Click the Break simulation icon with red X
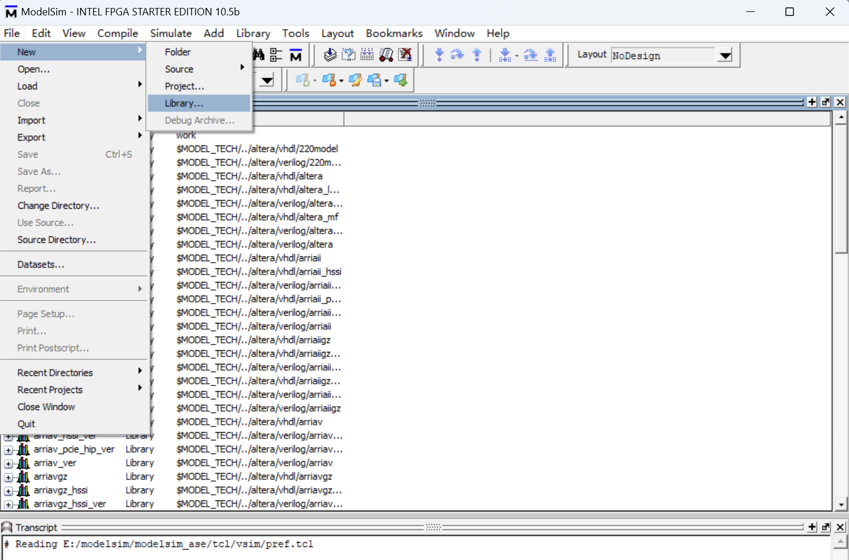Image resolution: width=849 pixels, height=560 pixels. (405, 55)
